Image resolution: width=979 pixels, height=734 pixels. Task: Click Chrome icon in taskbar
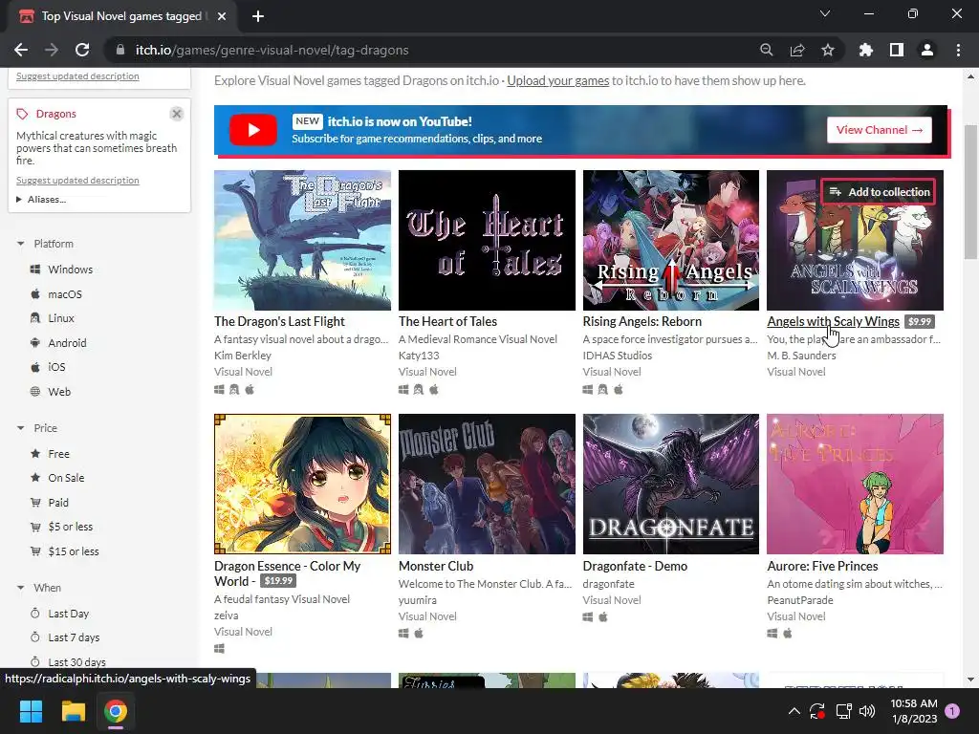pyautogui.click(x=116, y=711)
